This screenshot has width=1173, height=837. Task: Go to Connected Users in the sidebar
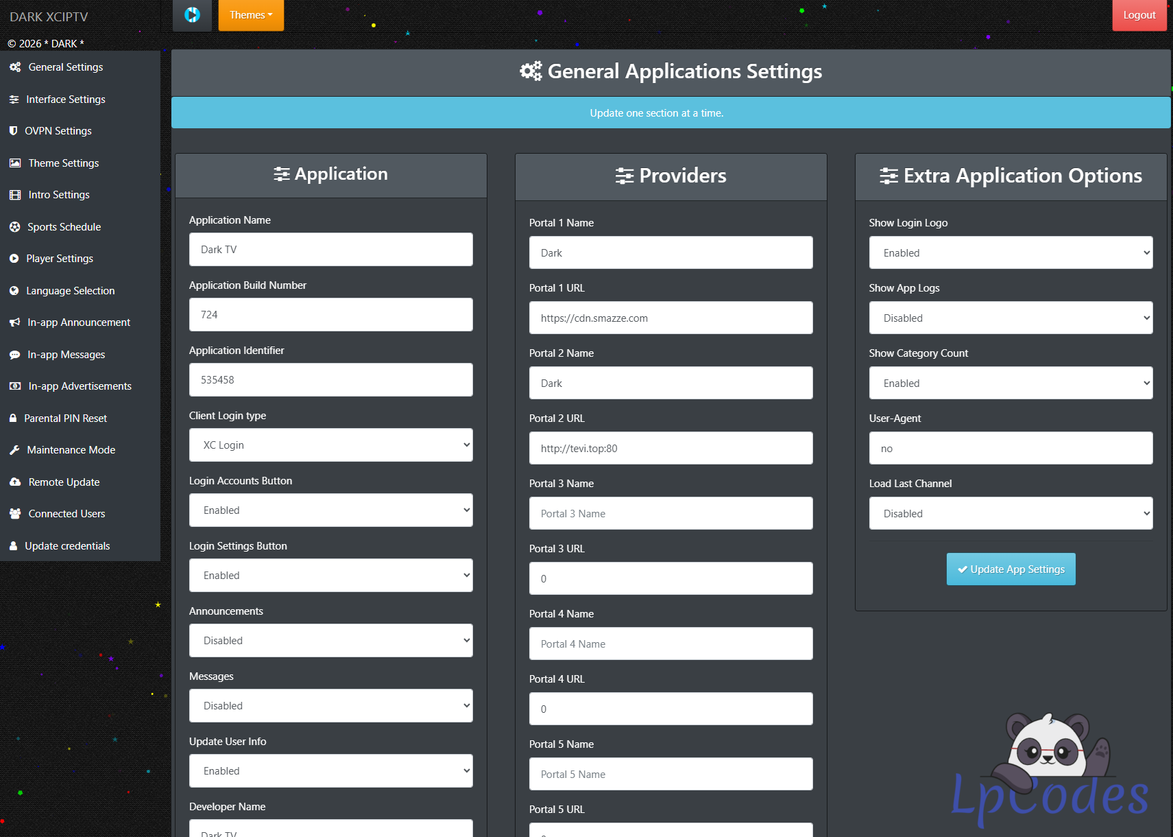coord(66,514)
